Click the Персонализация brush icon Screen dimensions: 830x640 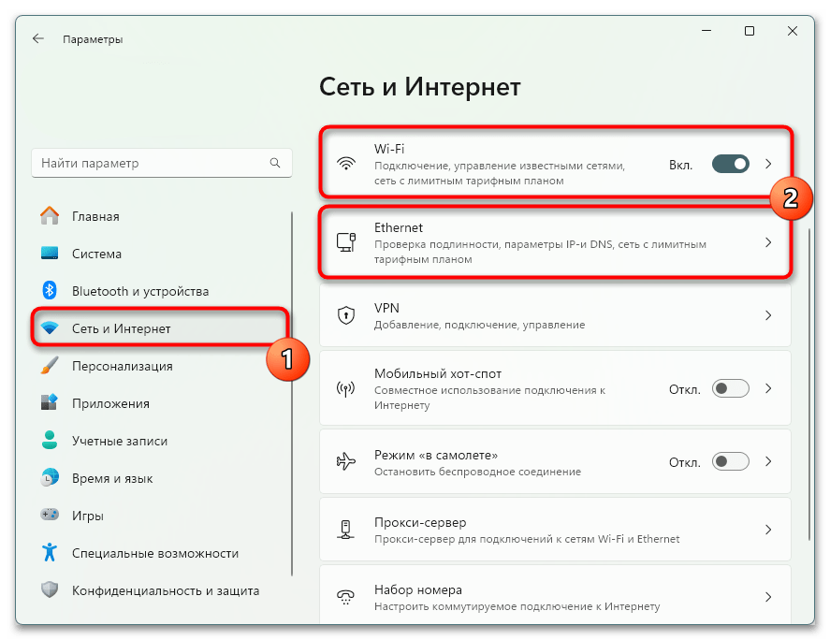(x=50, y=365)
